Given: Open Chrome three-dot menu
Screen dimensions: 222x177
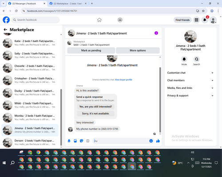Looking at the screenshot, I should [x=218, y=11].
